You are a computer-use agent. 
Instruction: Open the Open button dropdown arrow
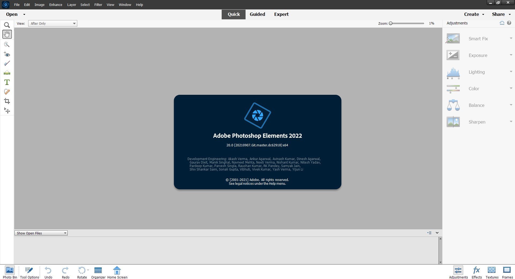pyautogui.click(x=24, y=15)
